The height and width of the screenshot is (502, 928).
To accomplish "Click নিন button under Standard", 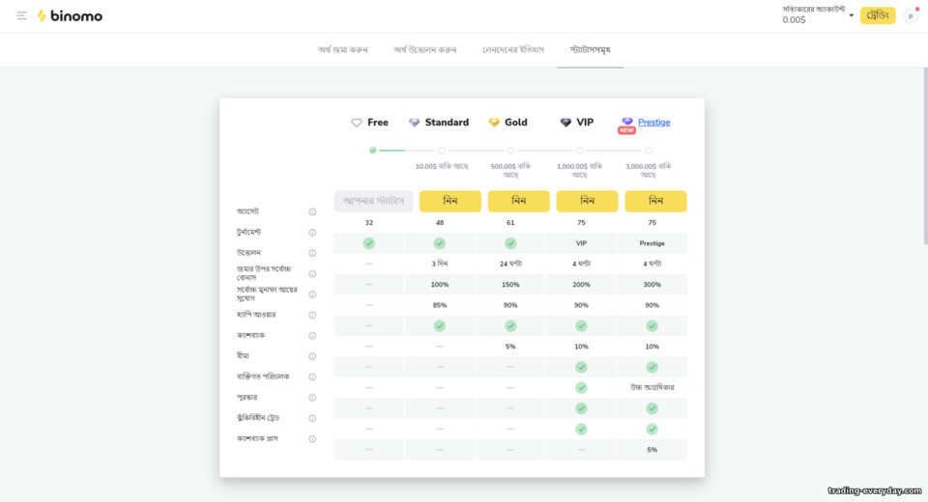I will pos(449,201).
